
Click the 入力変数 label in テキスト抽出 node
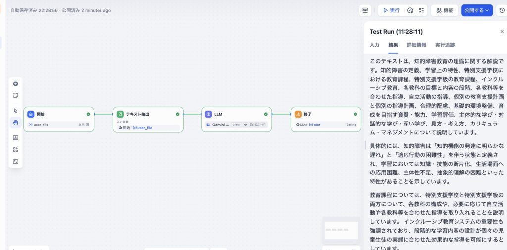pos(123,122)
